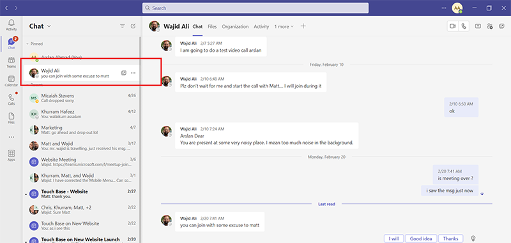Click the test video call message
Screen dimensions: 511x243
pyautogui.click(x=220, y=47)
